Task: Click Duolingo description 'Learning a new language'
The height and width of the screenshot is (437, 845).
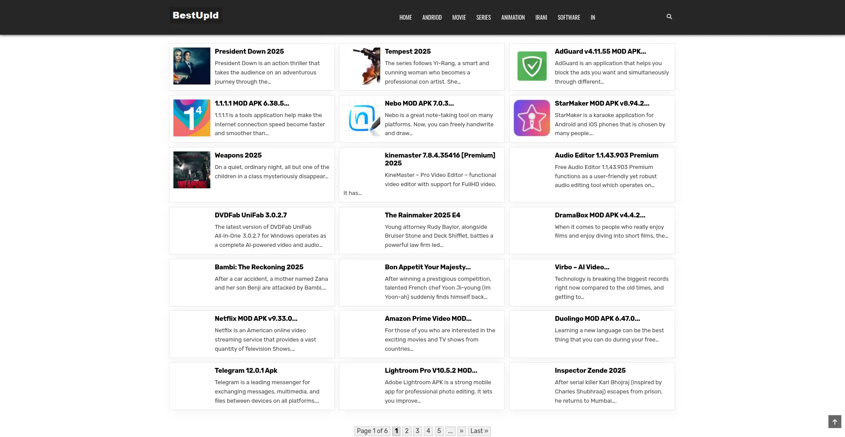Action: [x=609, y=335]
